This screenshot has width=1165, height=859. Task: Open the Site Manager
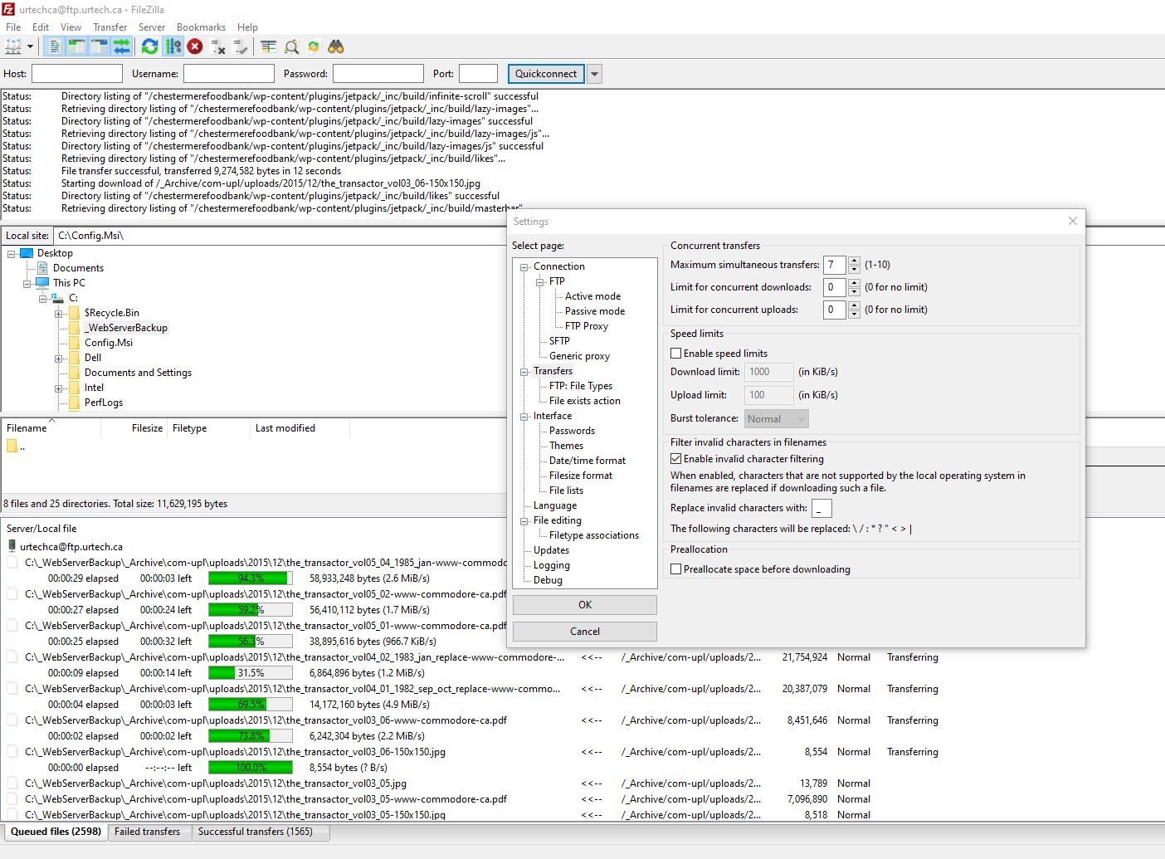click(x=15, y=46)
